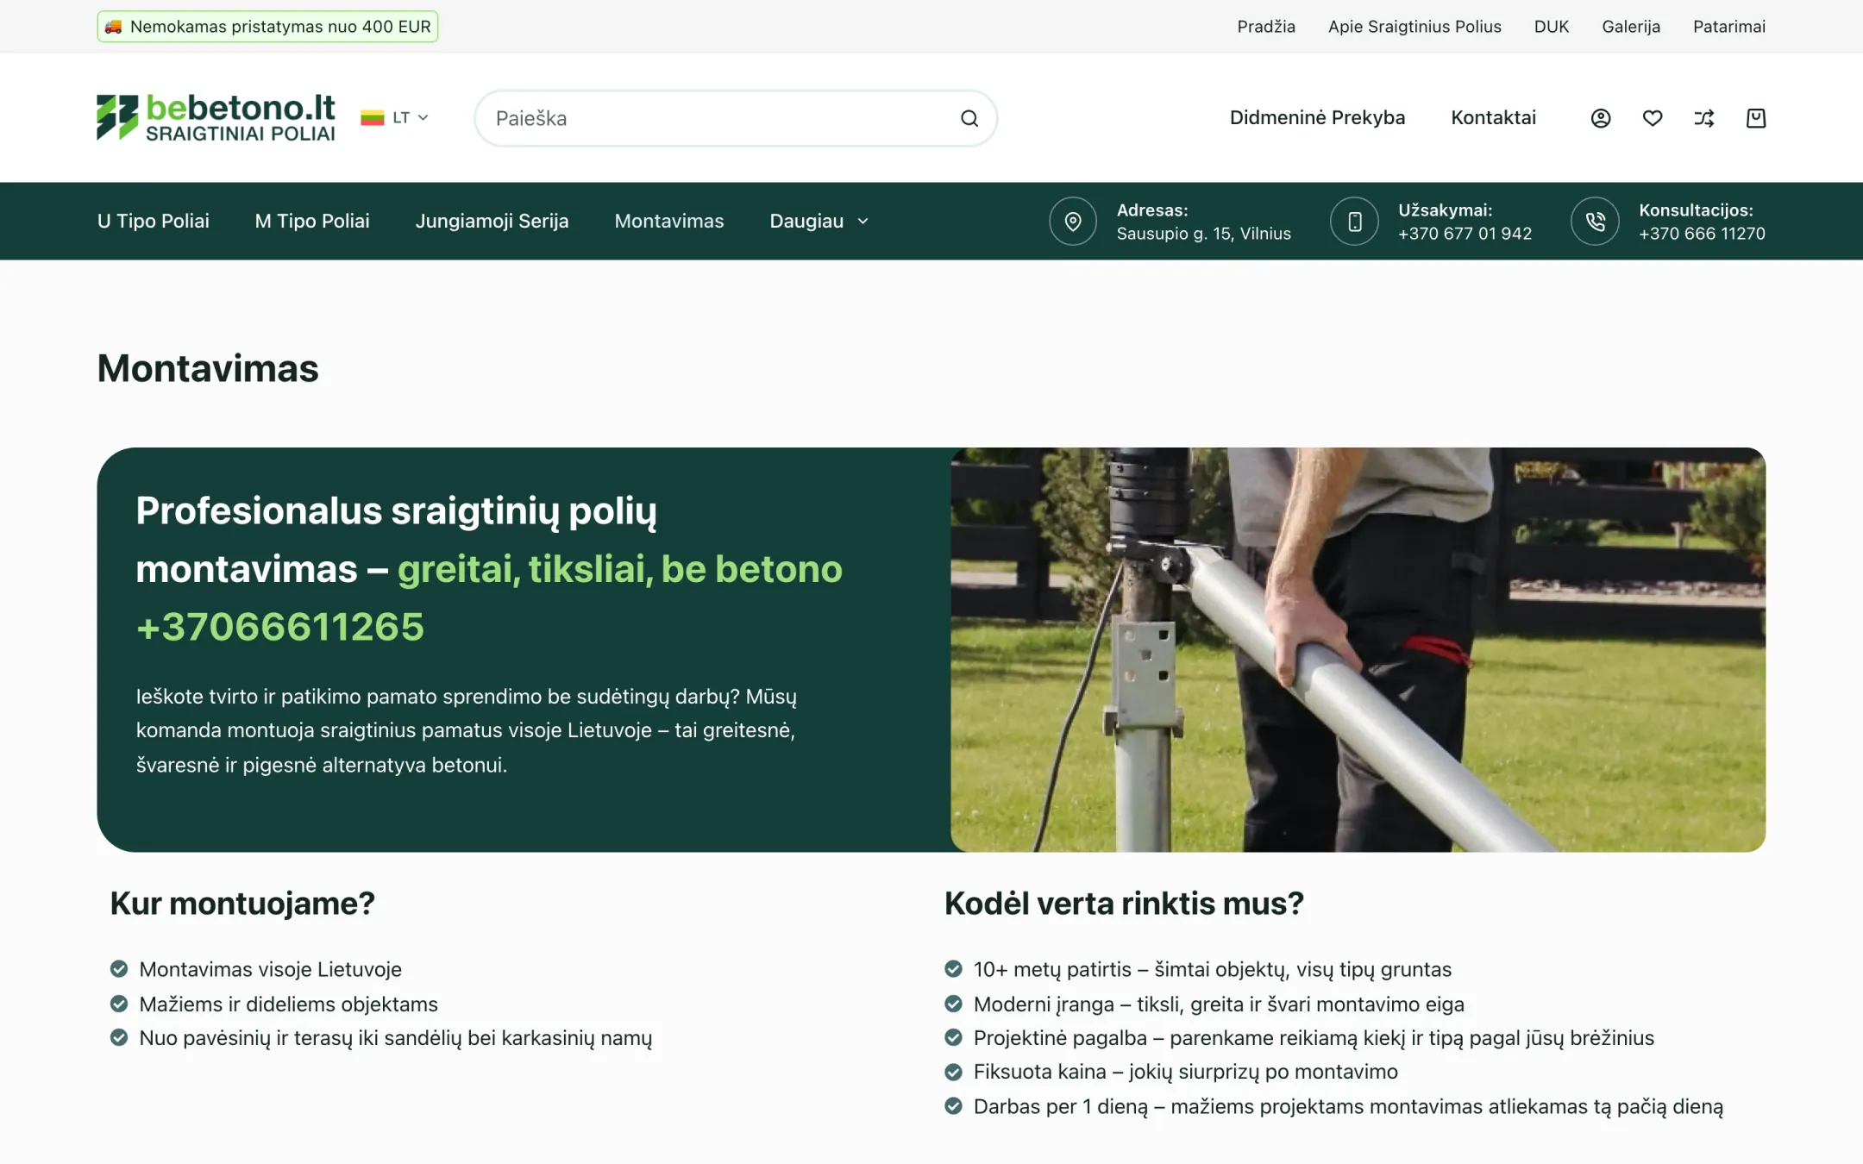The image size is (1863, 1164).
Task: Go to Kontaktai page
Action: click(x=1493, y=118)
